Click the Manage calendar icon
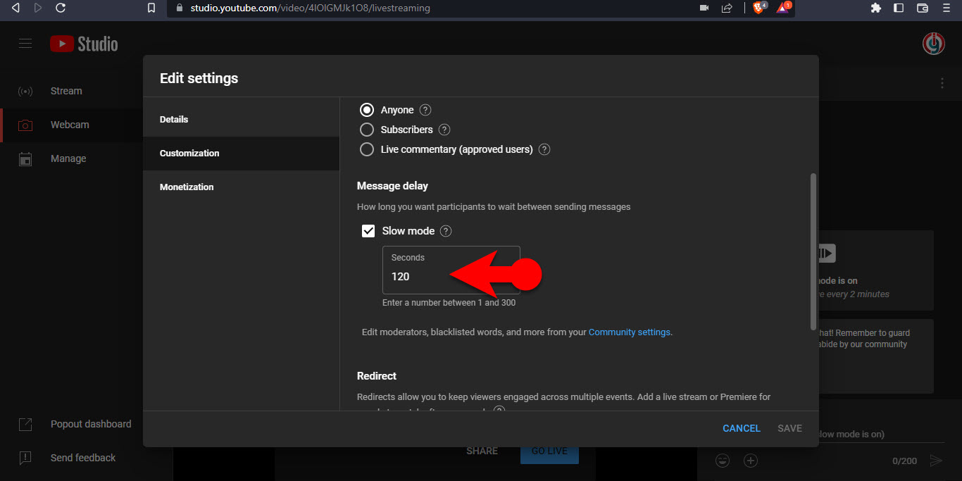The height and width of the screenshot is (481, 962). [25, 159]
